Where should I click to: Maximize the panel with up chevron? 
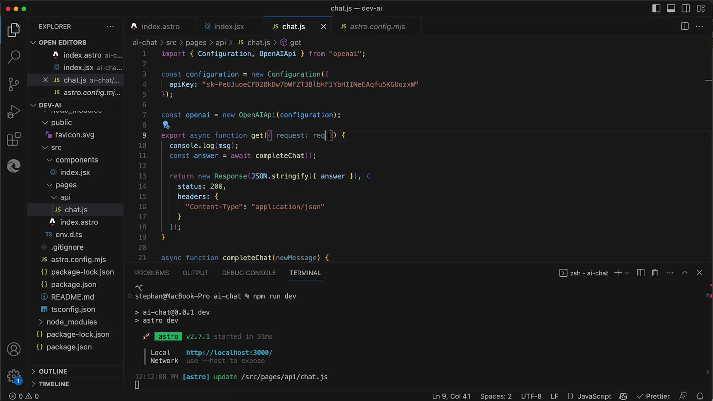pyautogui.click(x=684, y=273)
